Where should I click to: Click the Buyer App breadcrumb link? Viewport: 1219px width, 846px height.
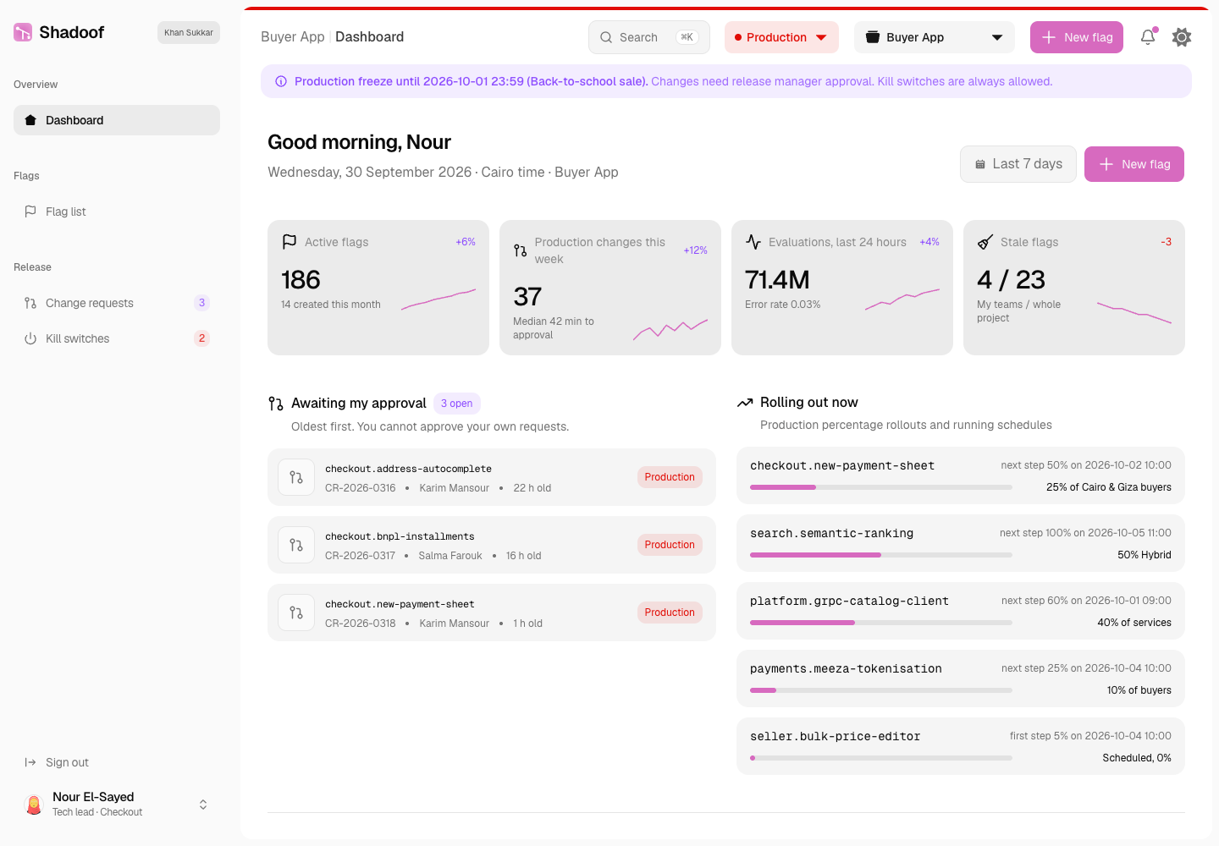tap(293, 37)
